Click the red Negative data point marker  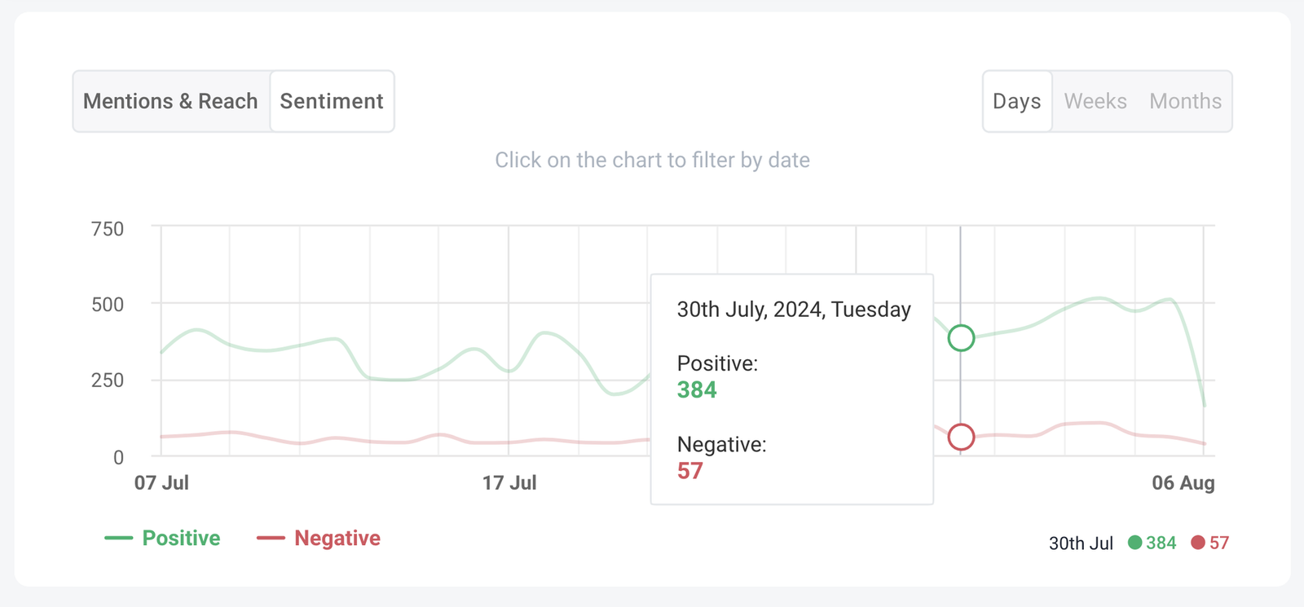point(961,438)
